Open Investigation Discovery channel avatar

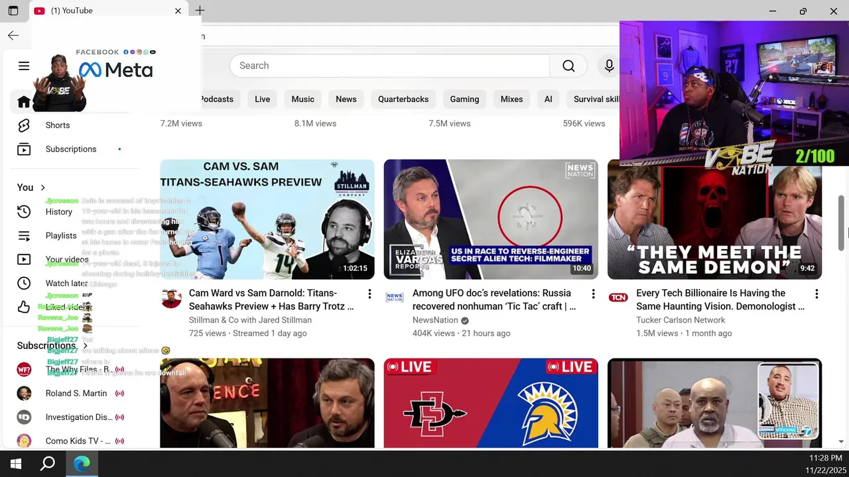click(x=24, y=417)
